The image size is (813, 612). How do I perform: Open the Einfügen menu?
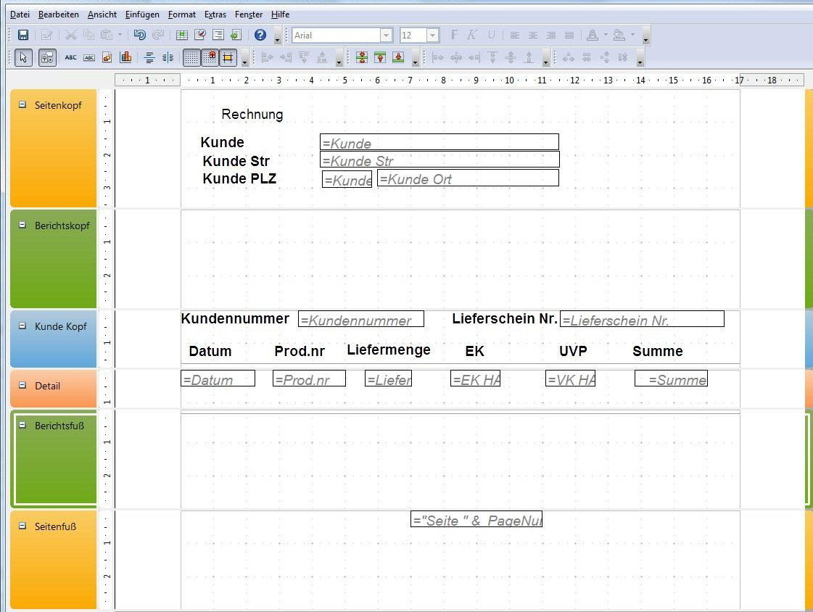point(142,14)
